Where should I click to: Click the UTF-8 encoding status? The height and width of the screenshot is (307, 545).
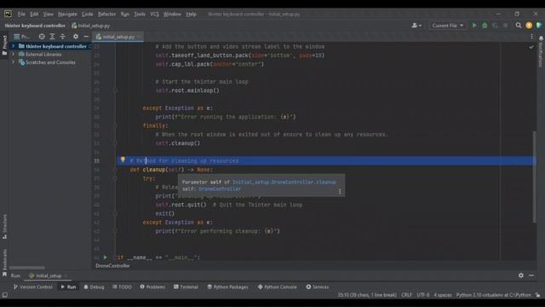coord(422,295)
